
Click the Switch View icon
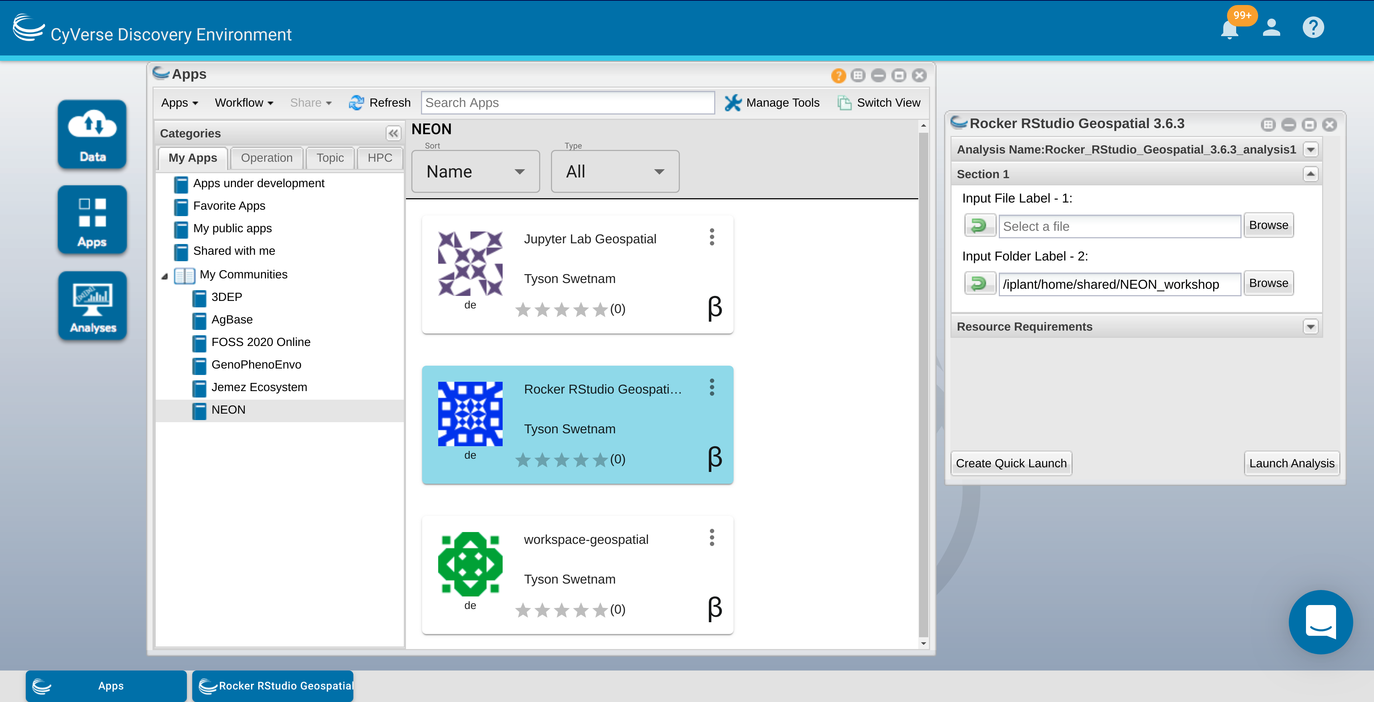[845, 103]
